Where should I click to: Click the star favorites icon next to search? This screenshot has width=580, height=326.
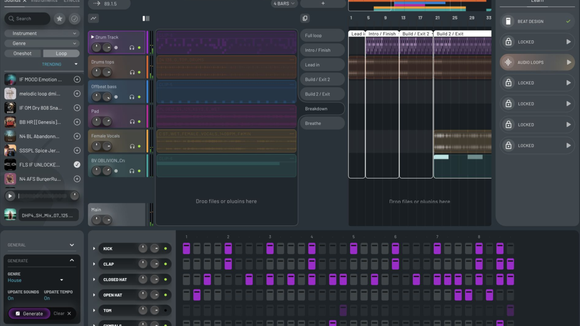pos(59,19)
